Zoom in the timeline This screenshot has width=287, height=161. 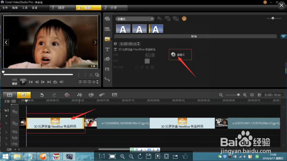[x=245, y=95]
